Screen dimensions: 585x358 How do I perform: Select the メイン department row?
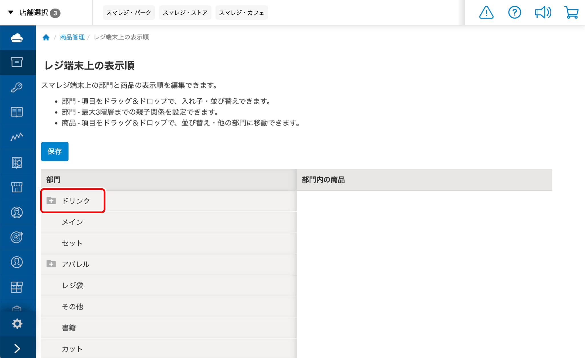73,222
